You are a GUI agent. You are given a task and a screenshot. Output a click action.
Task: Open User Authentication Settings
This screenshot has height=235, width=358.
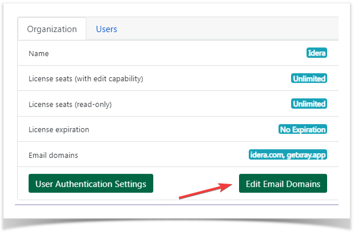point(91,184)
